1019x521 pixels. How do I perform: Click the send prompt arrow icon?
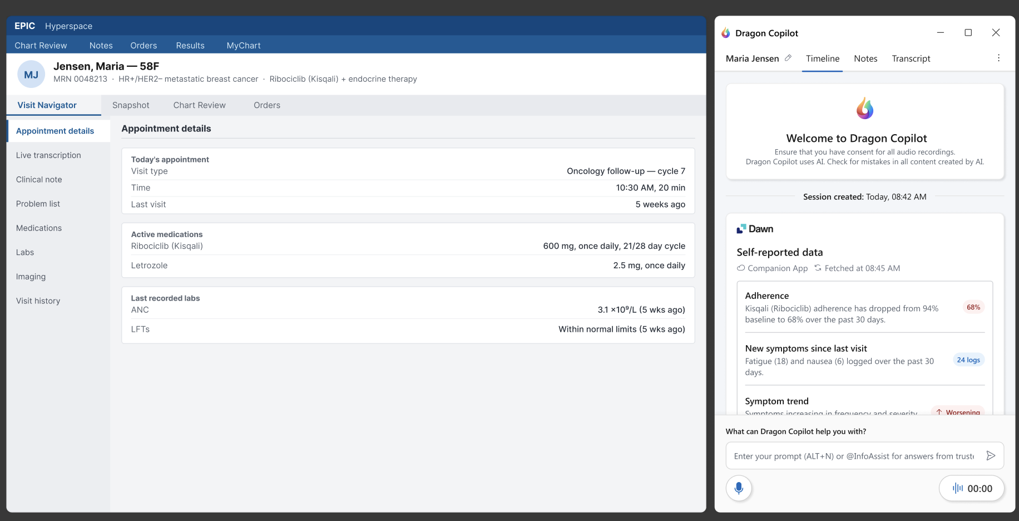click(x=991, y=456)
